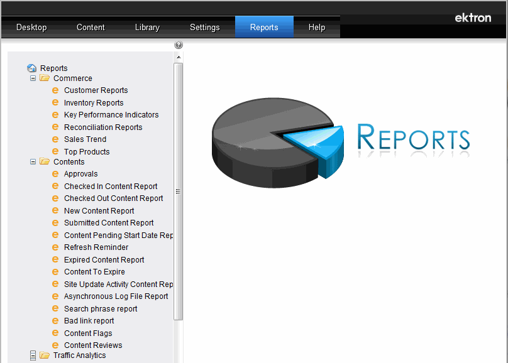508x363 pixels.
Task: Open Content Reviews report
Action: click(93, 345)
